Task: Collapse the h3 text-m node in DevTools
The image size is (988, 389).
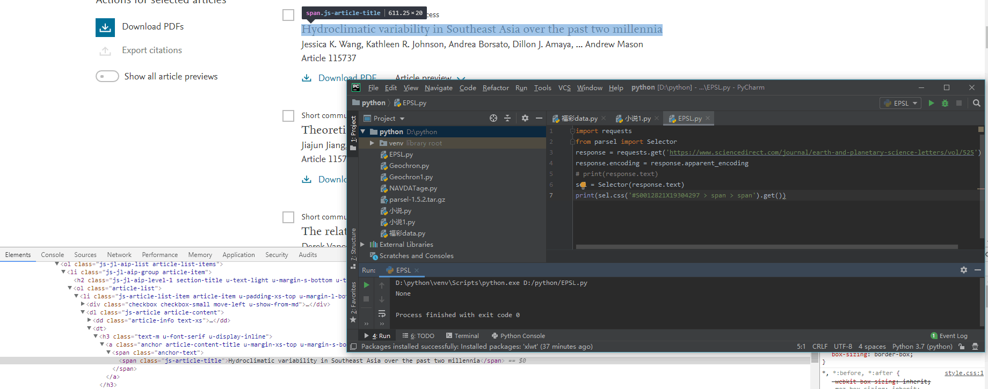Action: pyautogui.click(x=96, y=336)
